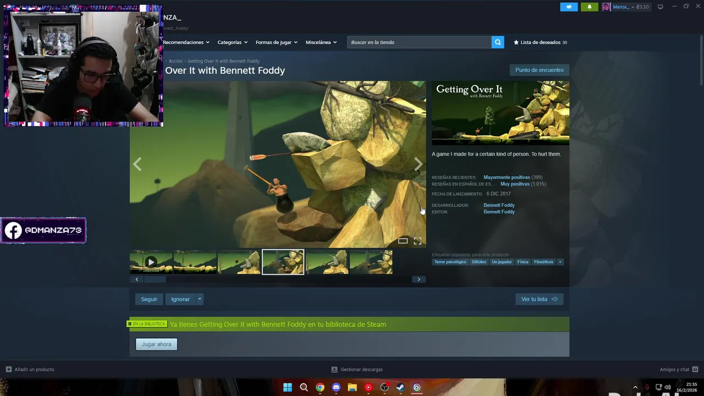Click Ver tu lista button

pos(539,299)
